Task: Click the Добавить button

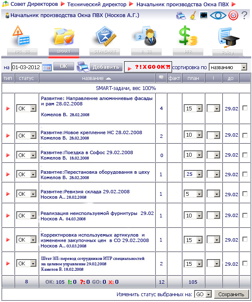Action: click(106, 67)
